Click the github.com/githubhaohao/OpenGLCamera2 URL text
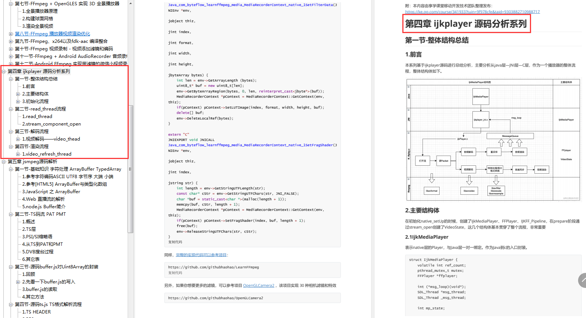This screenshot has height=318, width=586. pos(216,298)
